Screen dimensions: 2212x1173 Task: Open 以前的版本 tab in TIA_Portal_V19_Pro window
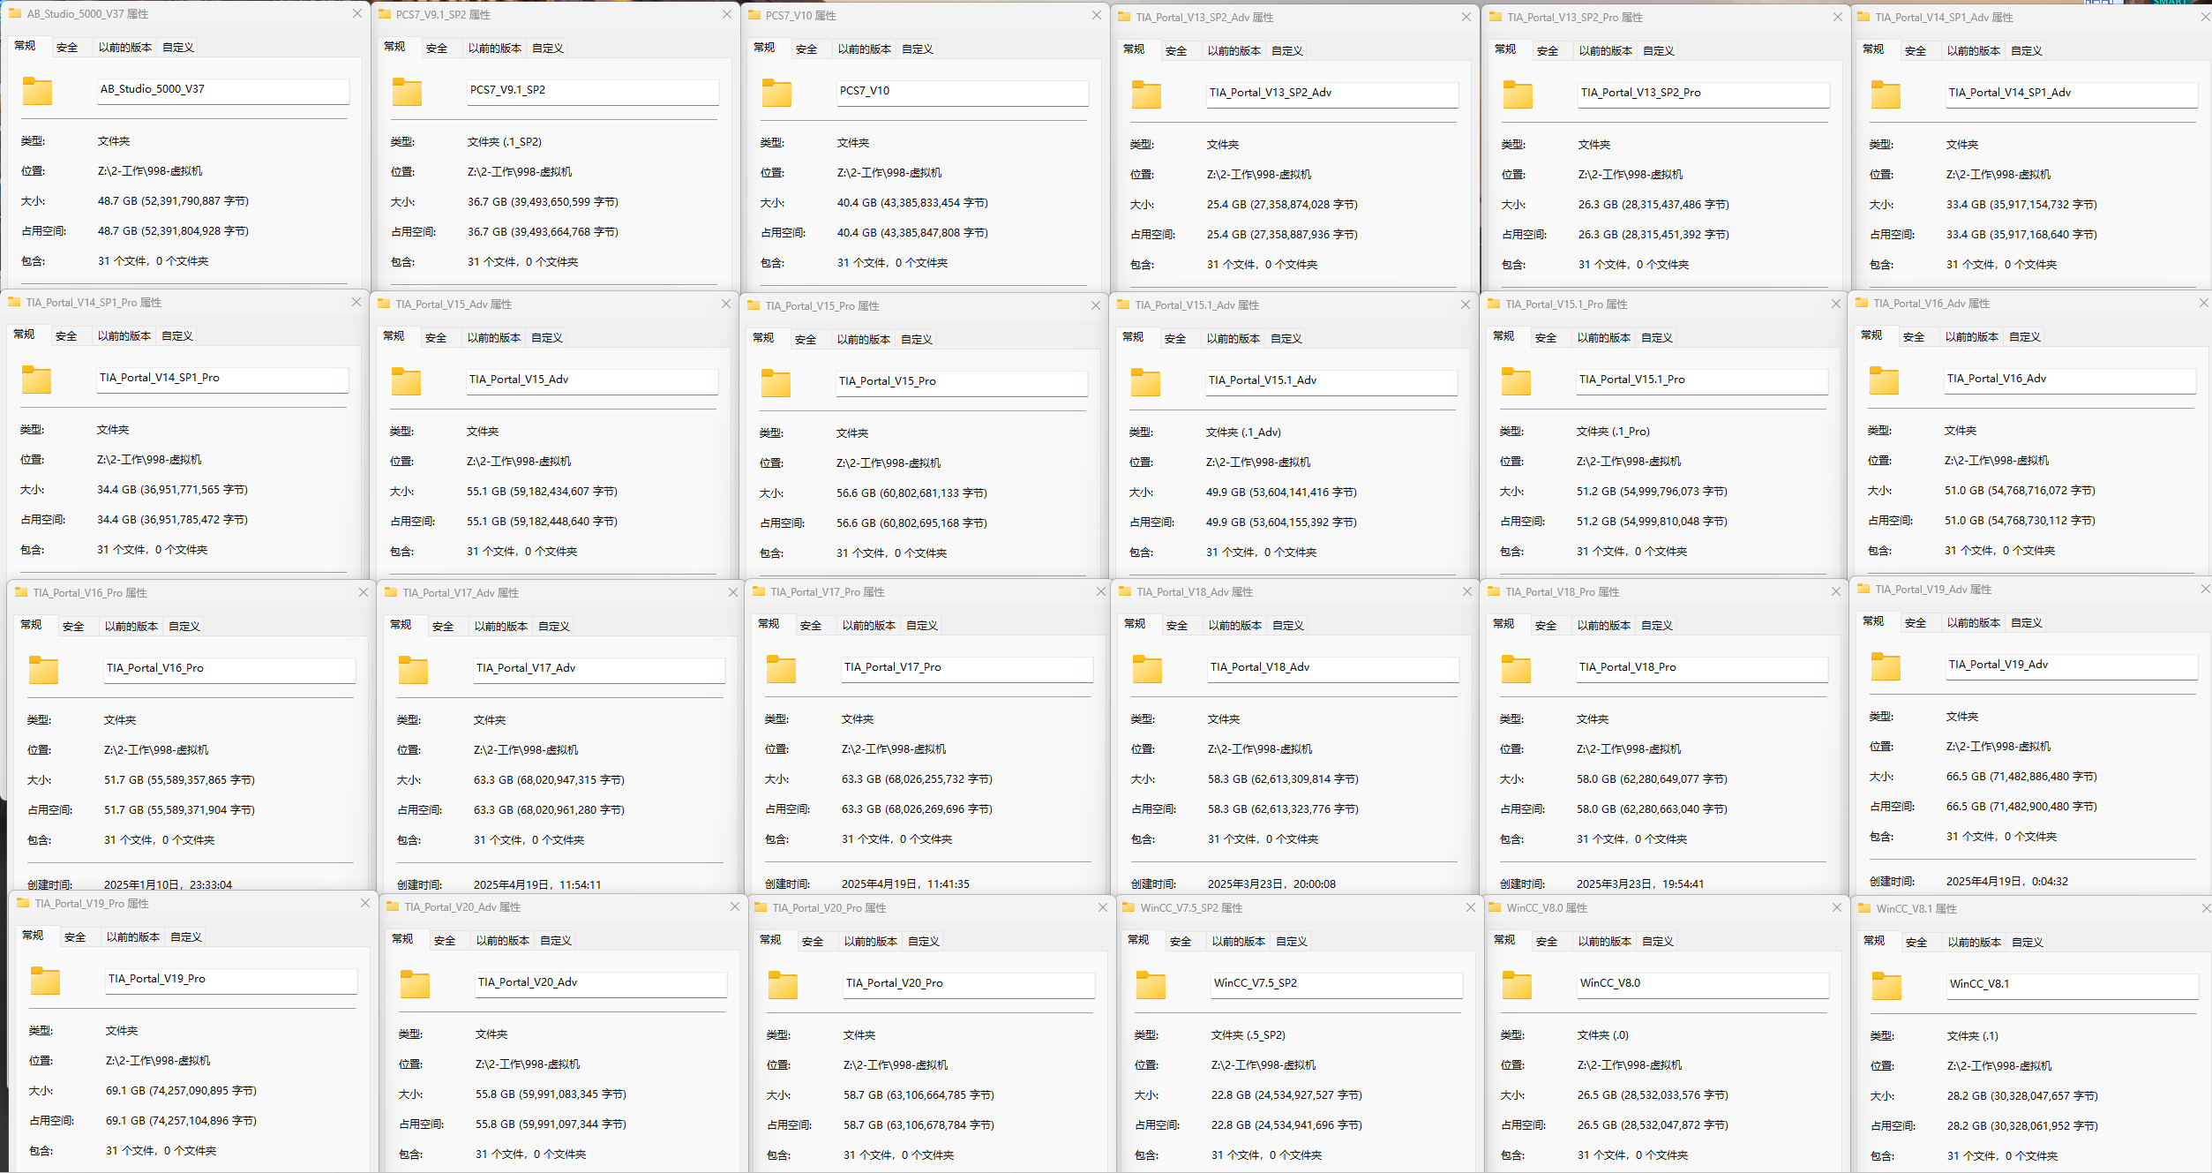pos(133,937)
